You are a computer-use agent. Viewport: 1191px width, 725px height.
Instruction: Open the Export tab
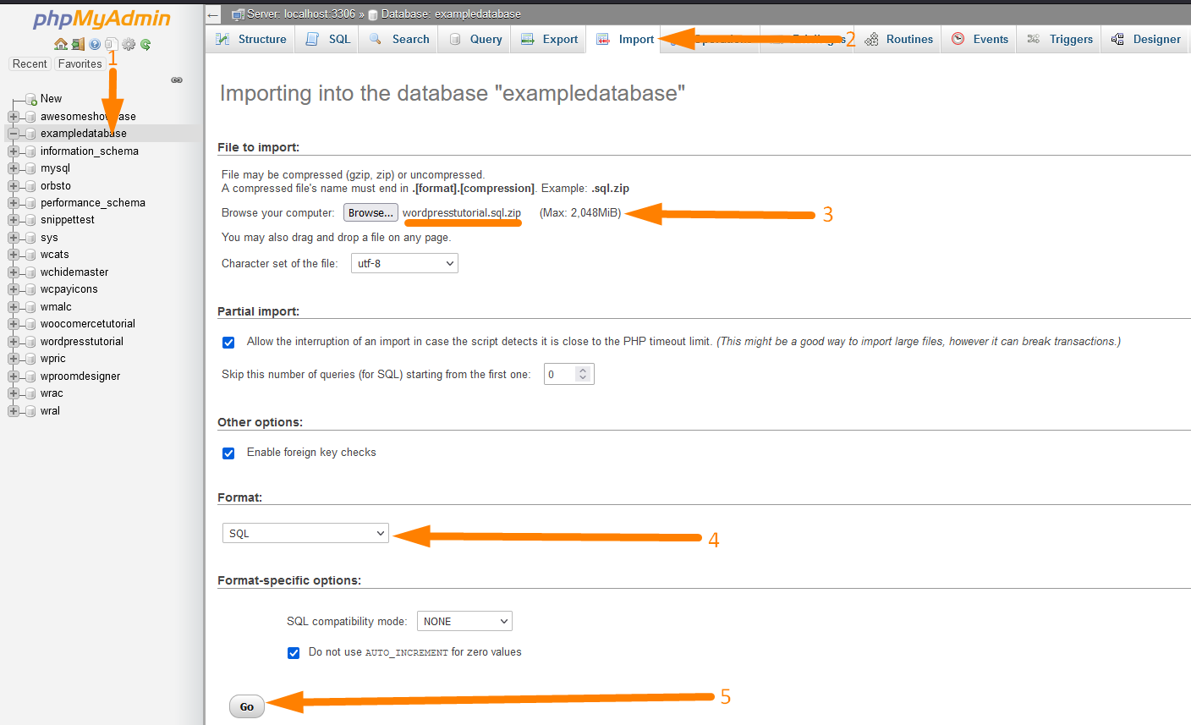tap(549, 39)
